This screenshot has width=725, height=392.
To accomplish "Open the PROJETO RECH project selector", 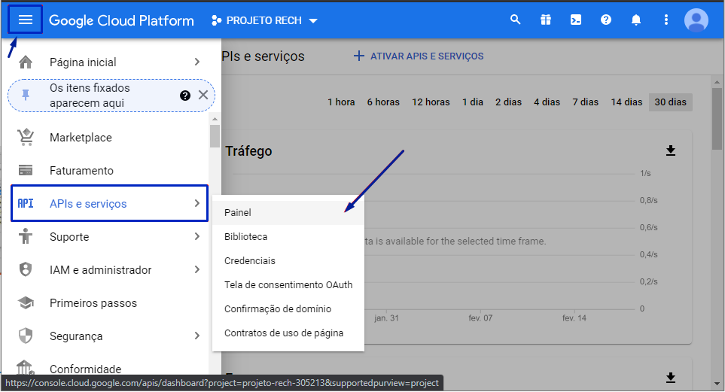I will 264,20.
